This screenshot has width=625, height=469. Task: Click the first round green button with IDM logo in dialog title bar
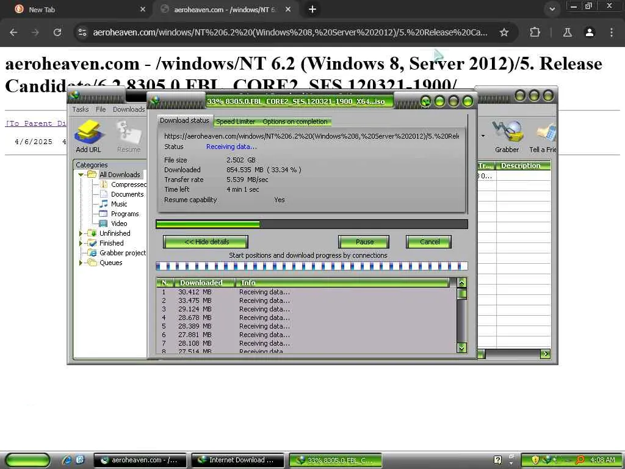(425, 101)
